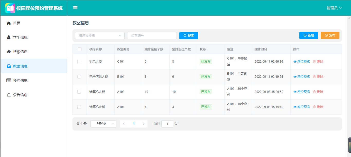Click the hamburger menu collapse icon

tap(75, 8)
